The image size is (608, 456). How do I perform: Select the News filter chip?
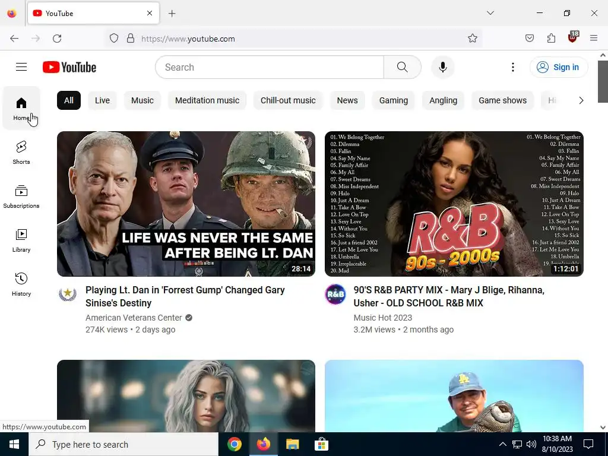[x=347, y=100]
